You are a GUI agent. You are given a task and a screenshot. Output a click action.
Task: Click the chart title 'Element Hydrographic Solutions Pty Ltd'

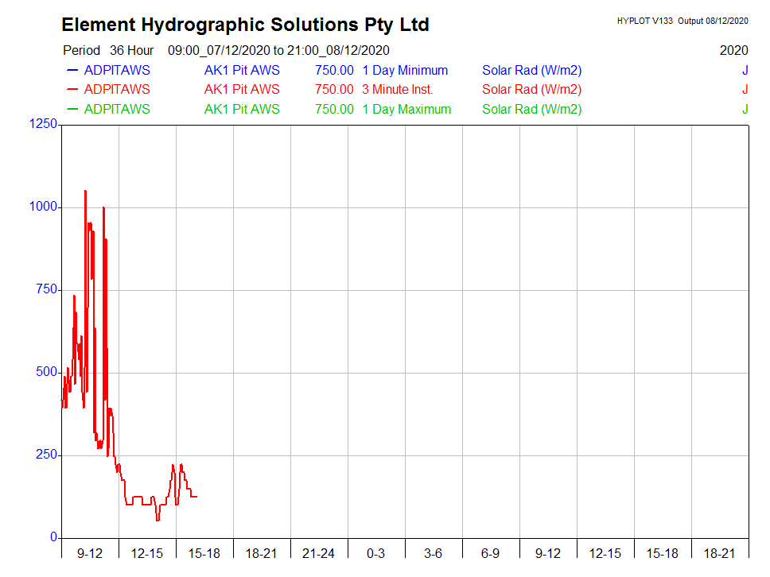[x=245, y=25]
